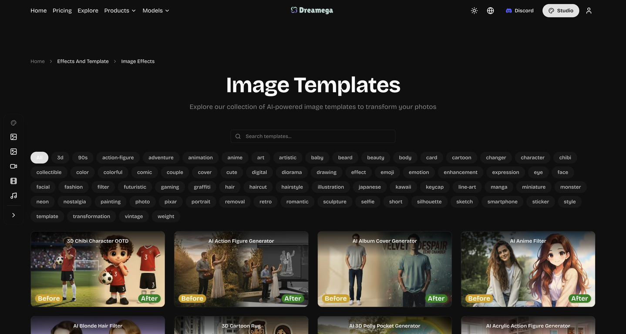Click the palette icon in the left sidebar
This screenshot has width=626, height=334.
click(13, 123)
